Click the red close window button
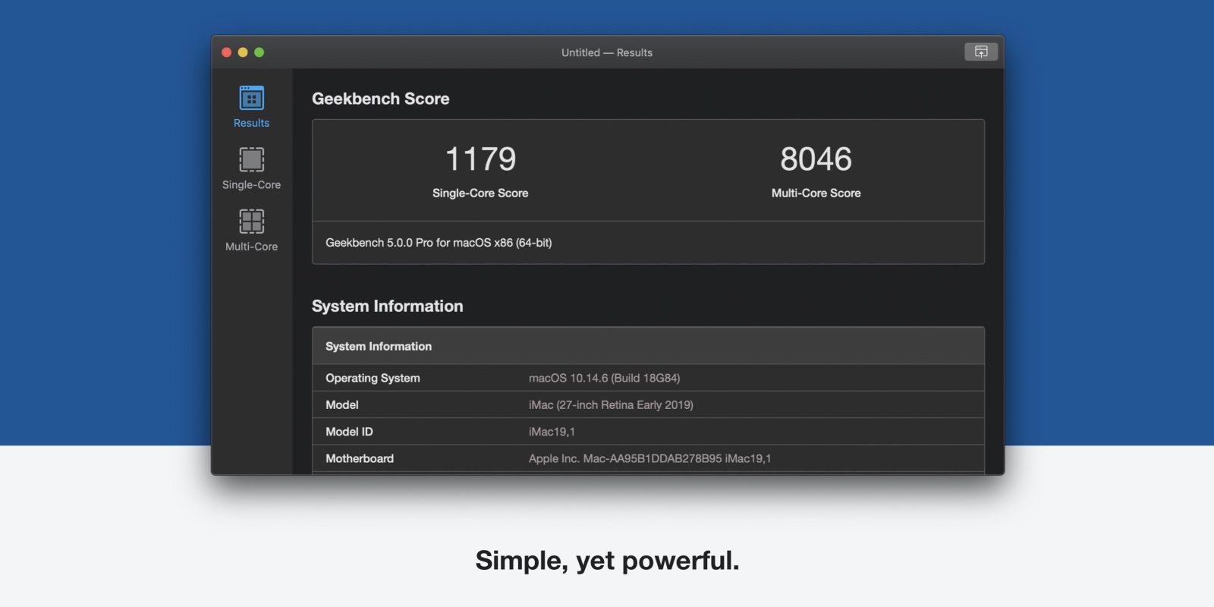The height and width of the screenshot is (607, 1214). coord(226,52)
